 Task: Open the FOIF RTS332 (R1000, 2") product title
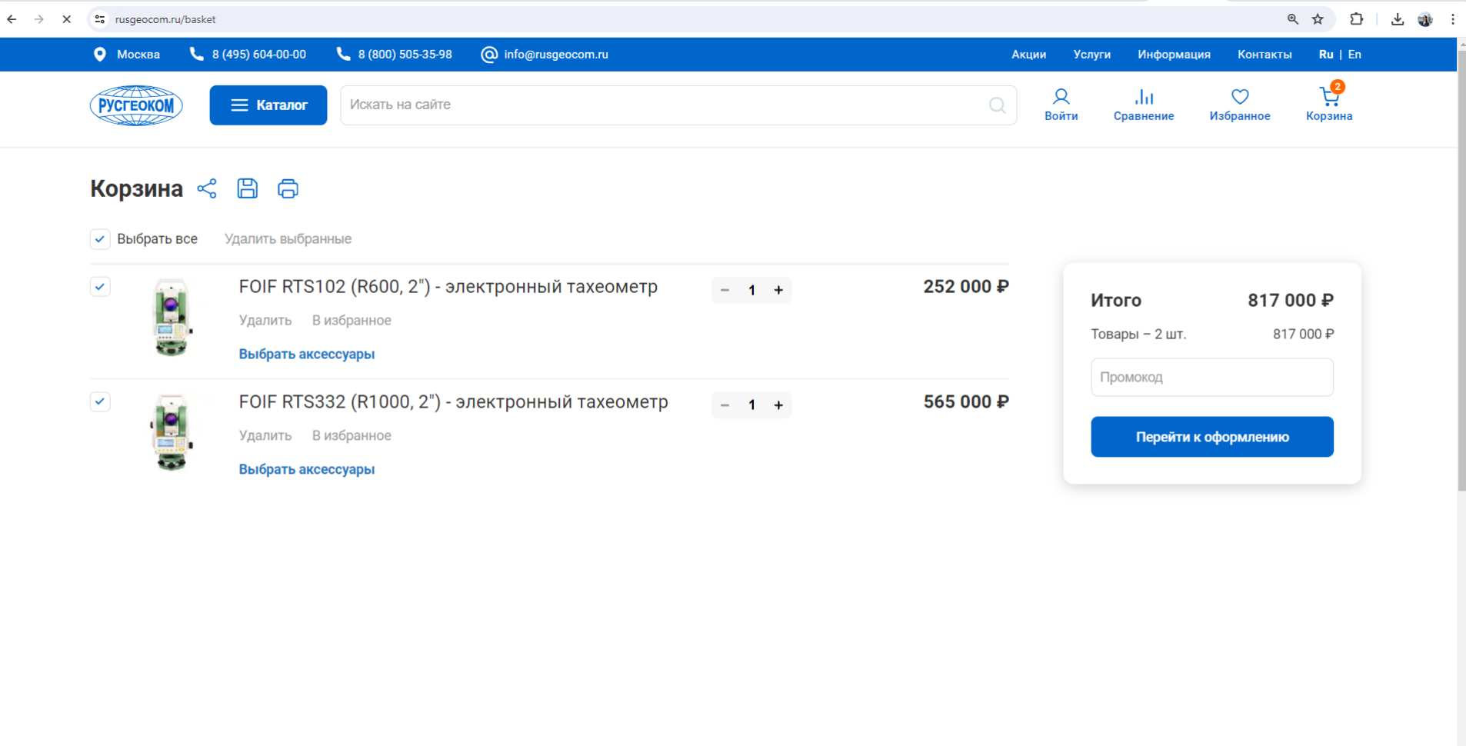(454, 402)
